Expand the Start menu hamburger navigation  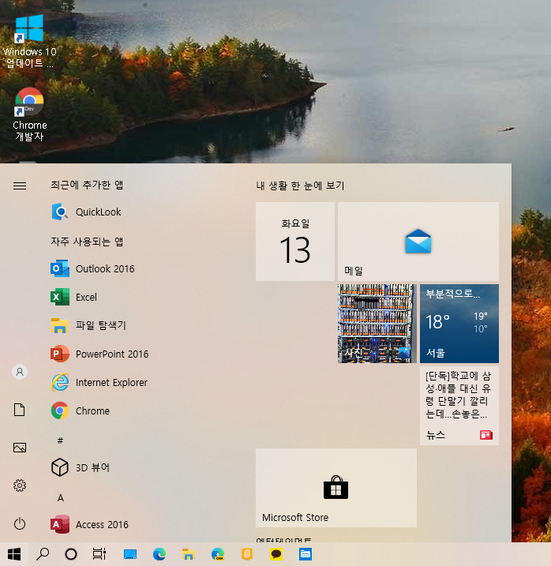coord(20,186)
